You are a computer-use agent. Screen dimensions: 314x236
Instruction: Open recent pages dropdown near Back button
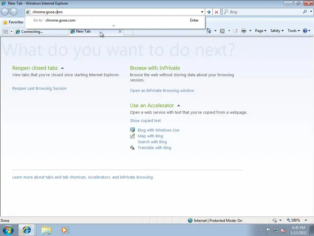pyautogui.click(x=20, y=12)
